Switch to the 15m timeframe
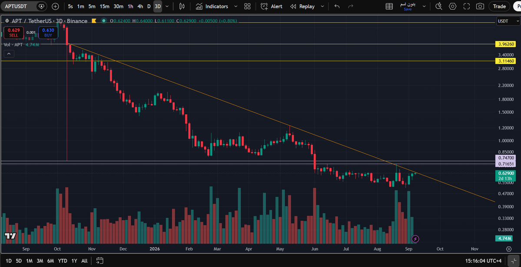The image size is (521, 267). (x=105, y=7)
